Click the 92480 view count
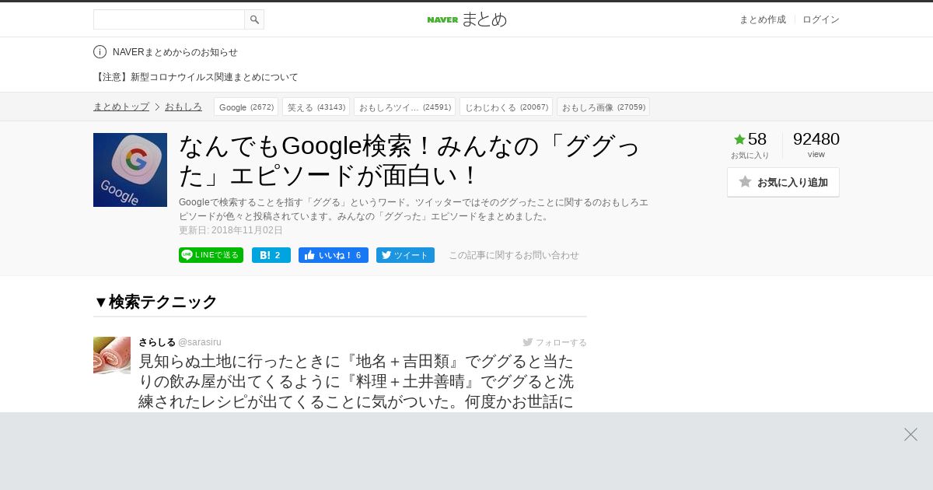Image resolution: width=933 pixels, height=490 pixels. [x=816, y=139]
